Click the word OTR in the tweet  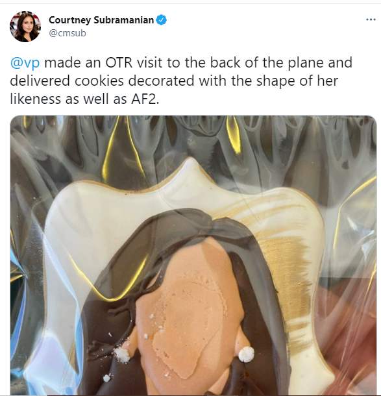(119, 62)
